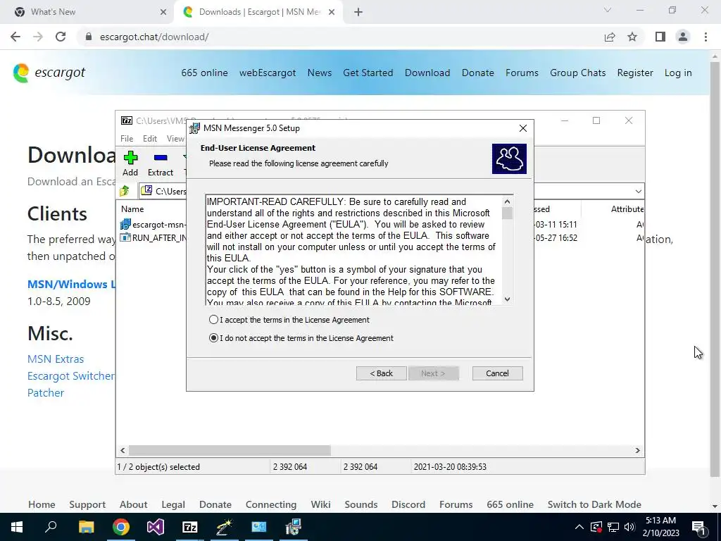The width and height of the screenshot is (721, 541).
Task: Click the share page icon in address bar
Action: tap(610, 37)
